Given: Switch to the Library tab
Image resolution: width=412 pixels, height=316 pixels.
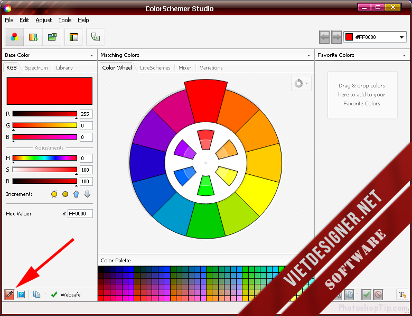Looking at the screenshot, I should [x=64, y=67].
